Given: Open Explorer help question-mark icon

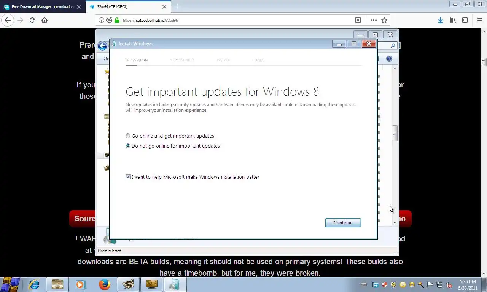Looking at the screenshot, I should pos(389,59).
